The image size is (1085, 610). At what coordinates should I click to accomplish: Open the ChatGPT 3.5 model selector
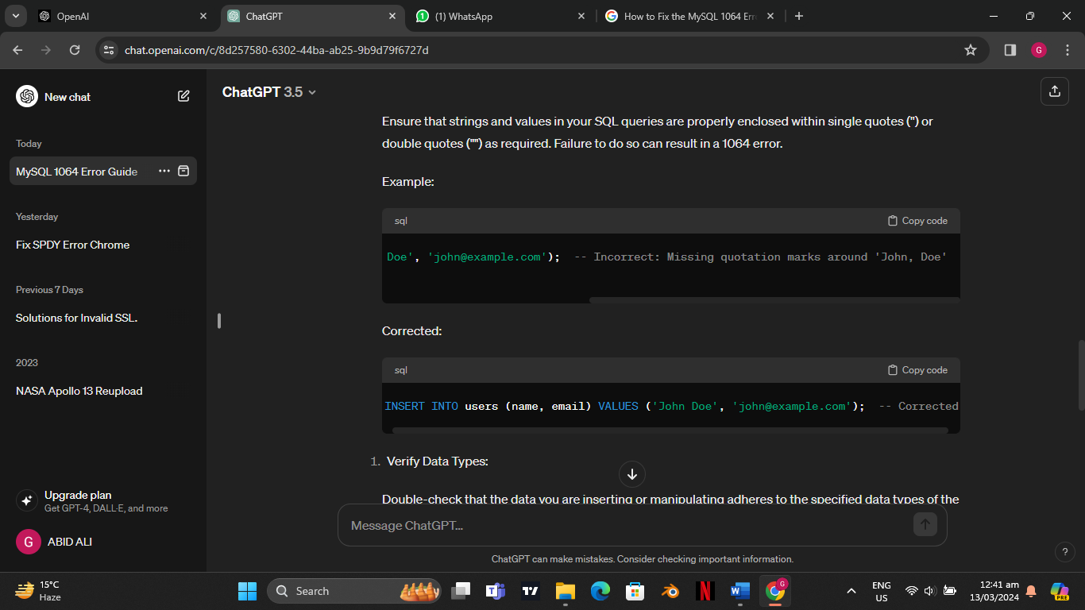pyautogui.click(x=269, y=92)
